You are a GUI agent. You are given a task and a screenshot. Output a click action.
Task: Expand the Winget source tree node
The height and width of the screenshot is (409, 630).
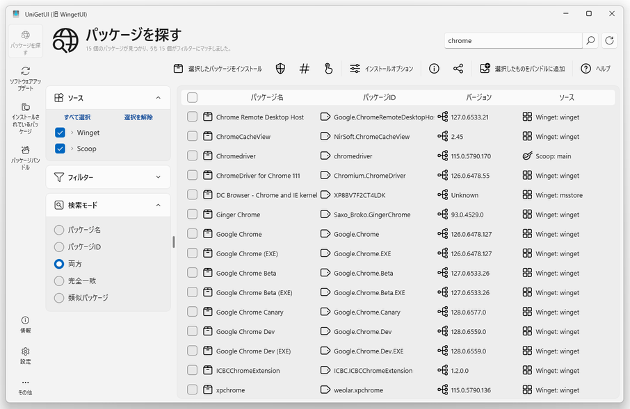tap(72, 133)
